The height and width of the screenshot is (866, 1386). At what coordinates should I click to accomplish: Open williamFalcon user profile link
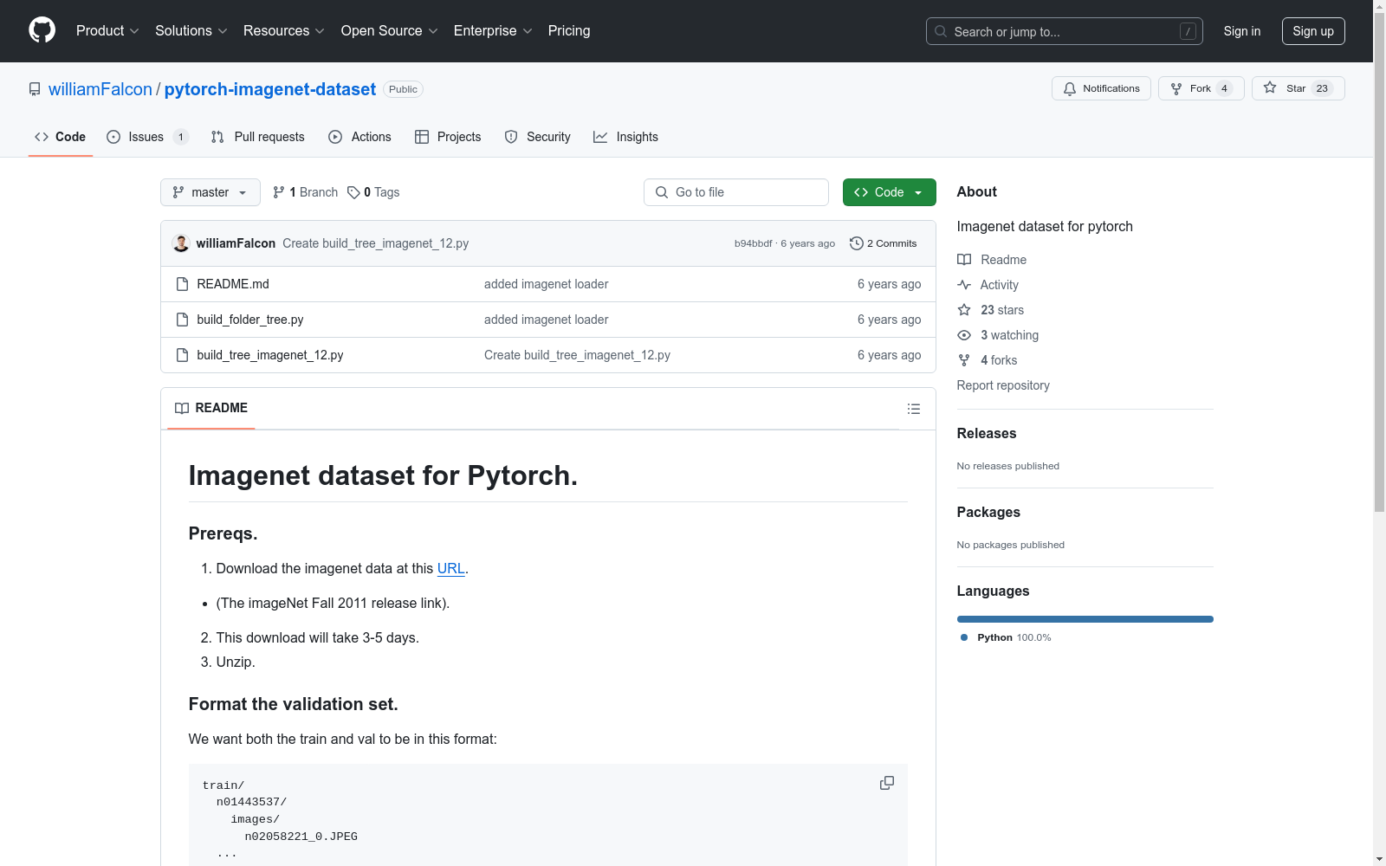pyautogui.click(x=100, y=89)
